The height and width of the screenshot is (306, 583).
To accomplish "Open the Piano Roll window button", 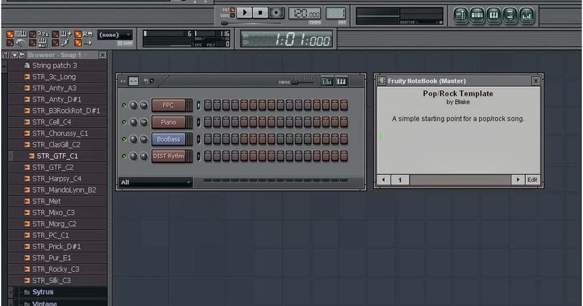I will pyautogui.click(x=494, y=16).
